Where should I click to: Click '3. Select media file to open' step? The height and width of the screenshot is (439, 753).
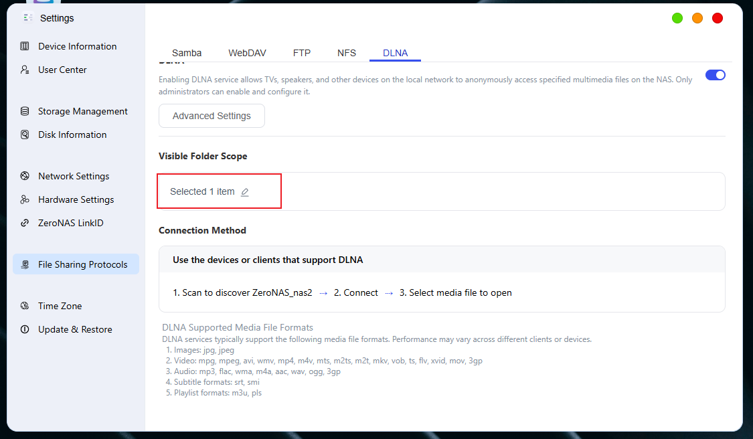pyautogui.click(x=456, y=292)
